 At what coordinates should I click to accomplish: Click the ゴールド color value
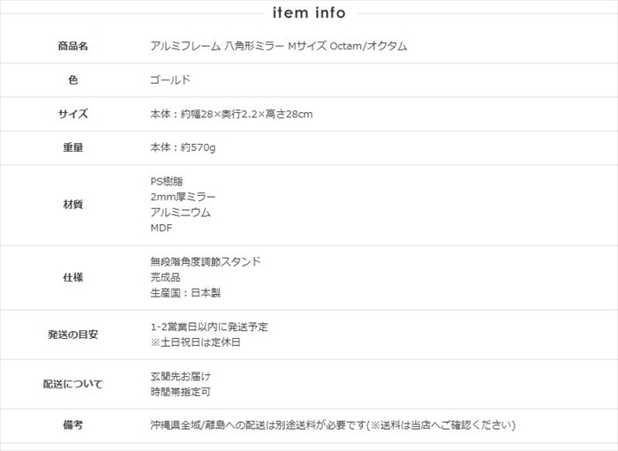coord(171,79)
